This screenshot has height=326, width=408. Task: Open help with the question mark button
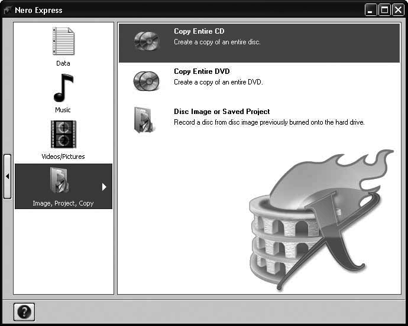[24, 311]
